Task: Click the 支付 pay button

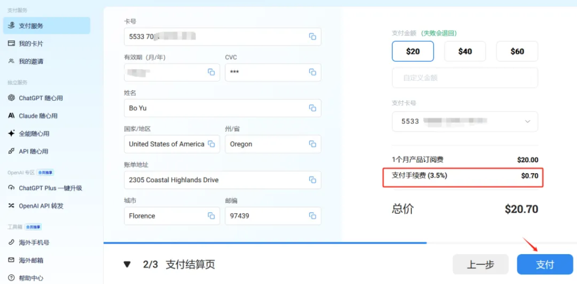Action: [x=544, y=264]
